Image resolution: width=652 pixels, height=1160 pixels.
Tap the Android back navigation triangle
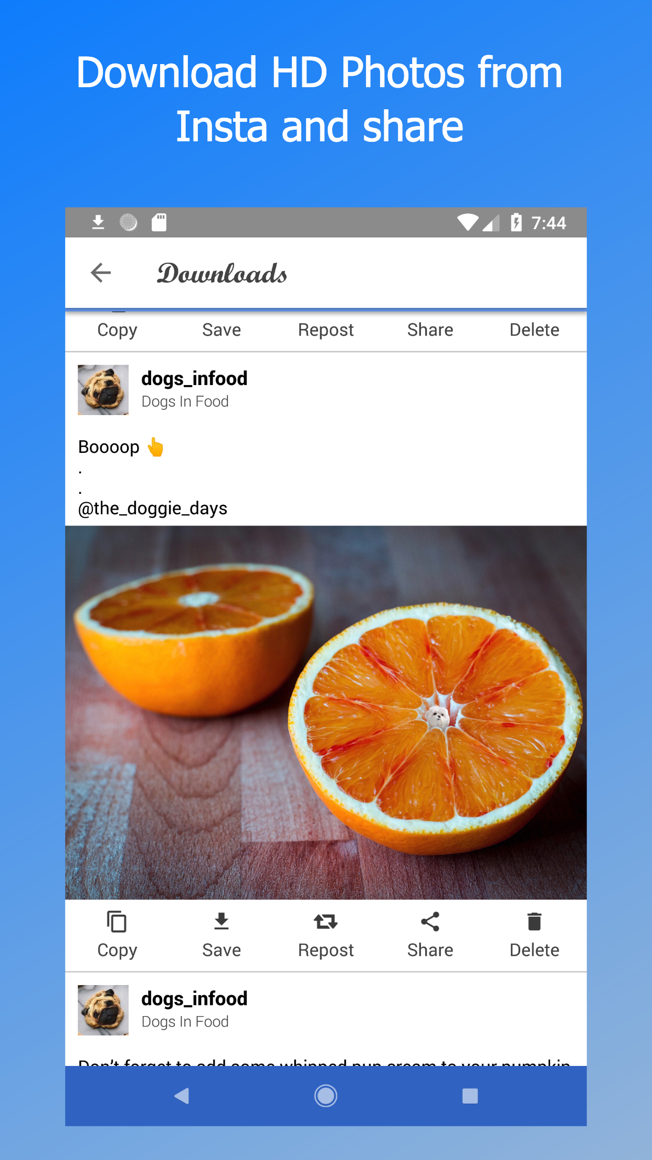click(x=181, y=1096)
